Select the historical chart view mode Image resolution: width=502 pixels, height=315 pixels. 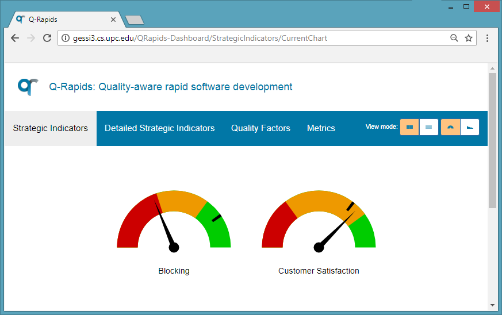point(470,127)
